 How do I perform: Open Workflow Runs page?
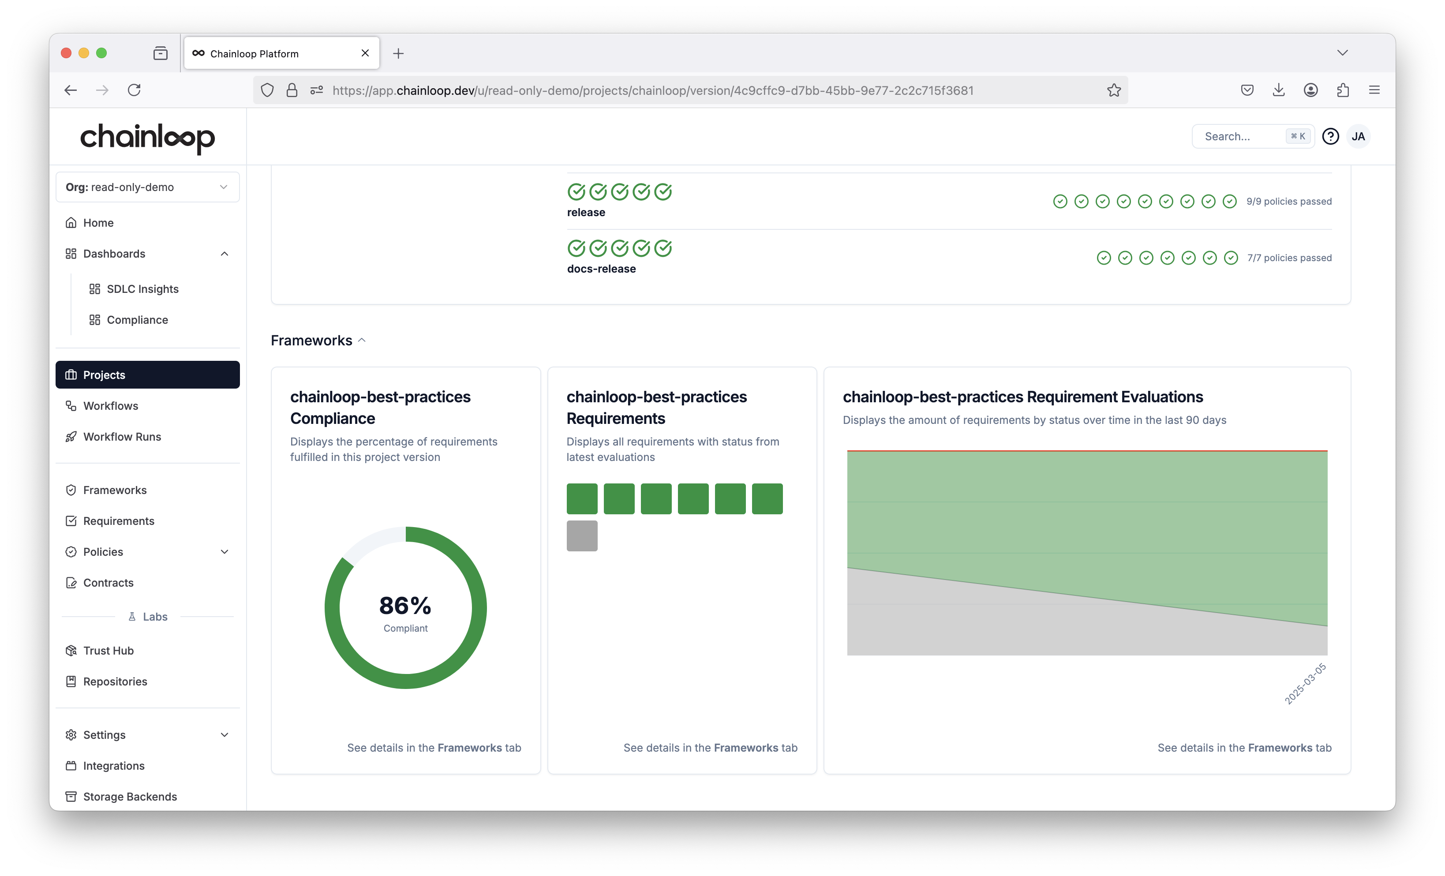pos(147,437)
